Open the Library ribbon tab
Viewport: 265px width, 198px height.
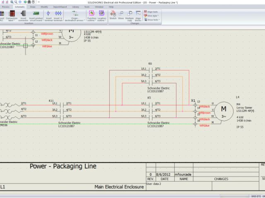pos(75,7)
